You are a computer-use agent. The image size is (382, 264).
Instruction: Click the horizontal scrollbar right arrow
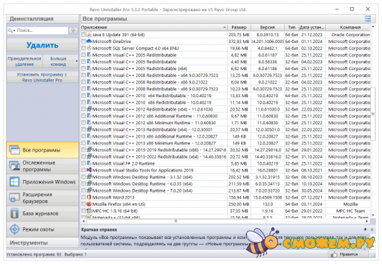point(367,221)
